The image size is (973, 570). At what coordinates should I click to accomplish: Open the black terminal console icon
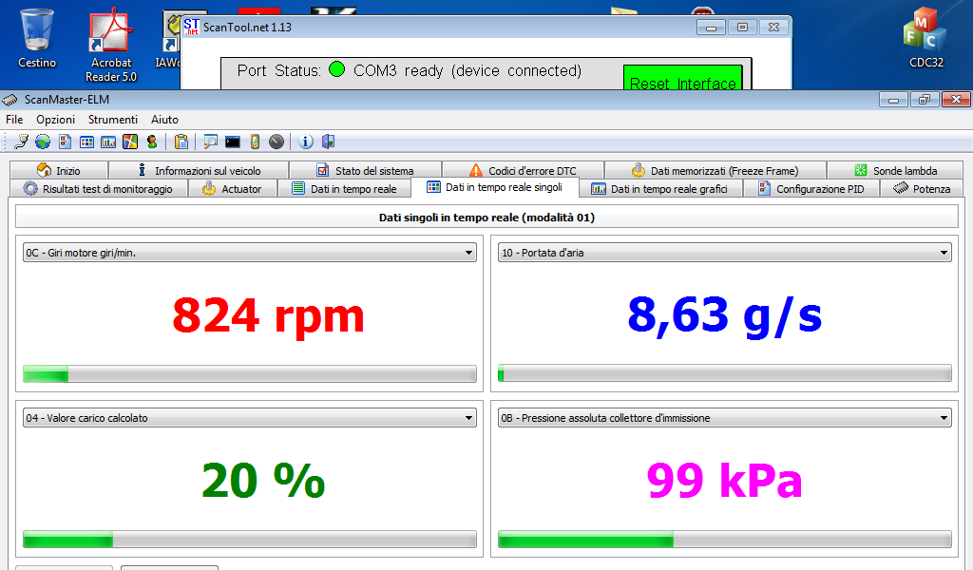point(232,142)
